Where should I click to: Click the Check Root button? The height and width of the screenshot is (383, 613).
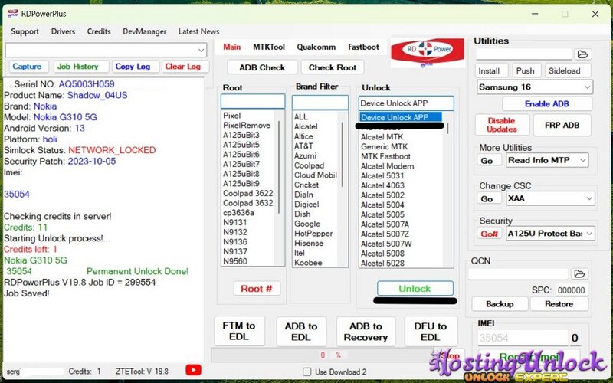[x=333, y=67]
